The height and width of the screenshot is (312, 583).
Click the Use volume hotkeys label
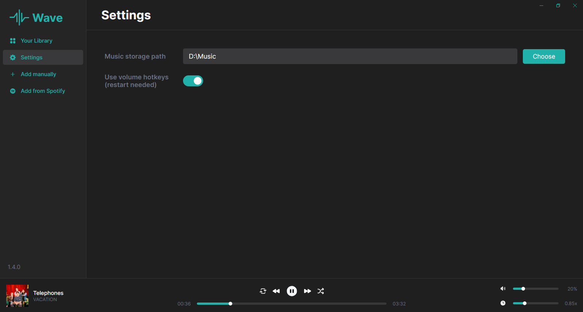pos(137,81)
